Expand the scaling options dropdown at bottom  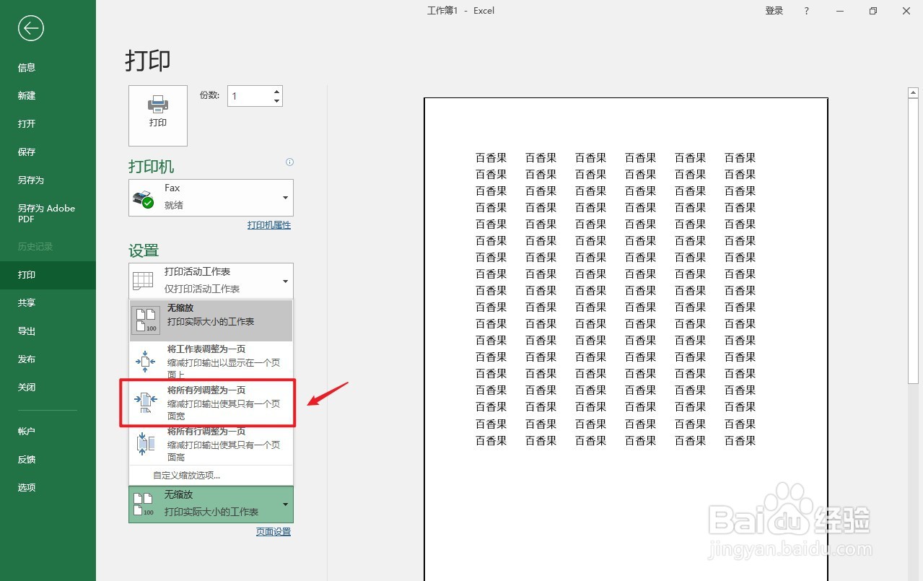[285, 504]
